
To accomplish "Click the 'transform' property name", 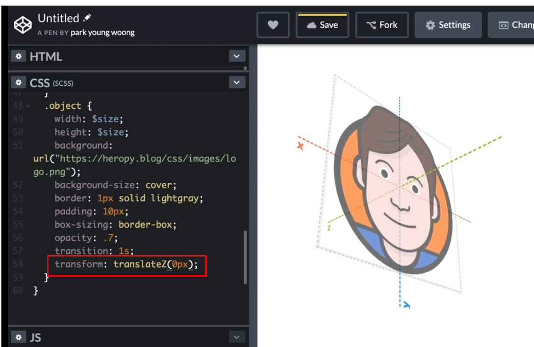I will 79,264.
